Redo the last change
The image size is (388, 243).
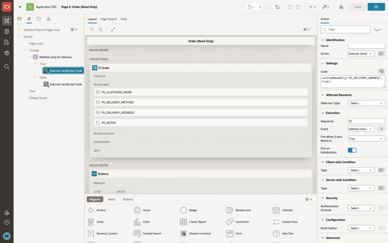point(298,7)
